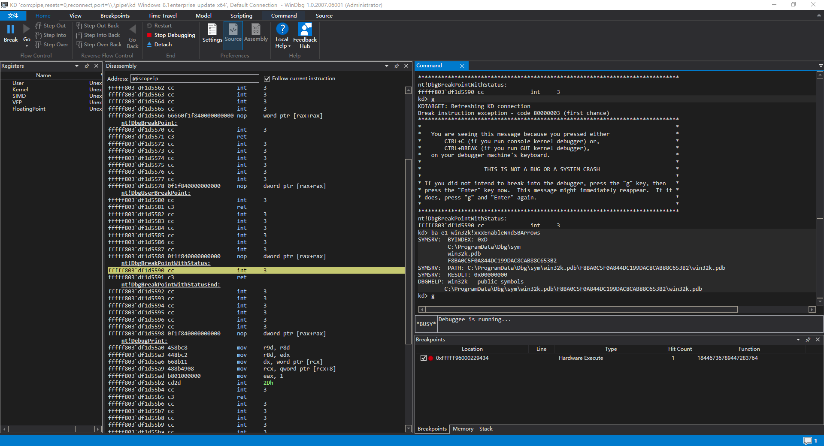Open the Go dropdown arrow

click(27, 46)
